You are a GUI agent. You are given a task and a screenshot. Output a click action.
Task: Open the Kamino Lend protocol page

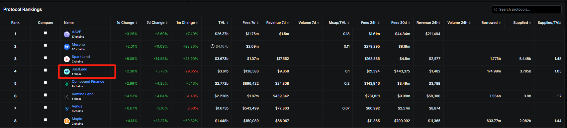pyautogui.click(x=83, y=94)
